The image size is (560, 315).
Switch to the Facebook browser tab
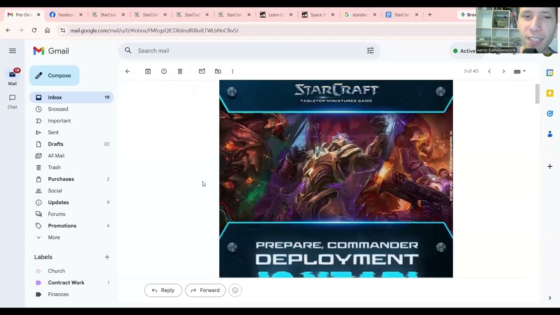[66, 14]
